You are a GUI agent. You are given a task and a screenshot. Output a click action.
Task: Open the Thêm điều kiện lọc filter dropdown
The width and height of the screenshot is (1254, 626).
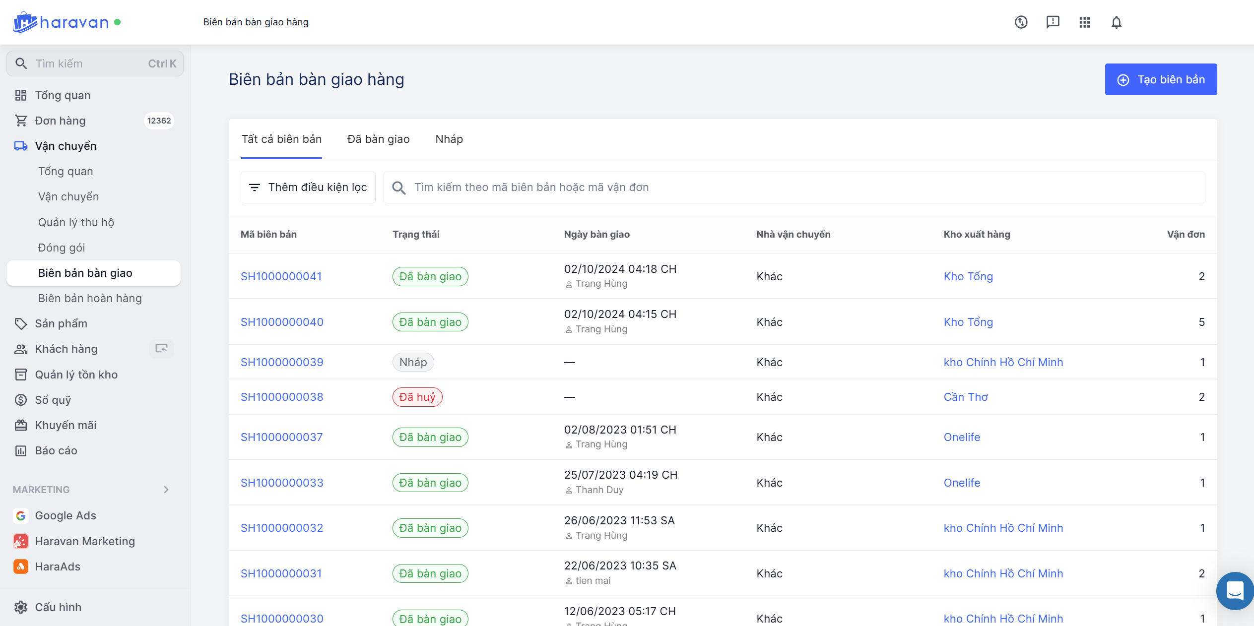(x=308, y=188)
